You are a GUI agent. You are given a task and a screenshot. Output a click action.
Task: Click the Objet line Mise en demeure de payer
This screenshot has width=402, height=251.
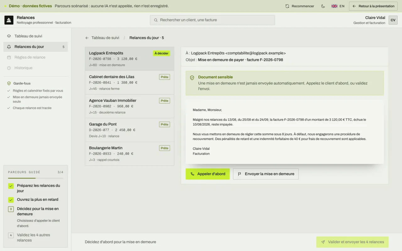point(234,60)
